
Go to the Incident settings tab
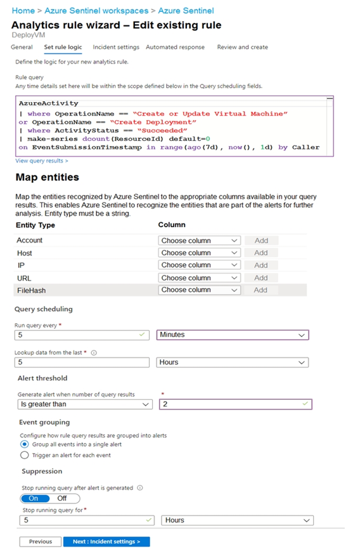point(116,47)
